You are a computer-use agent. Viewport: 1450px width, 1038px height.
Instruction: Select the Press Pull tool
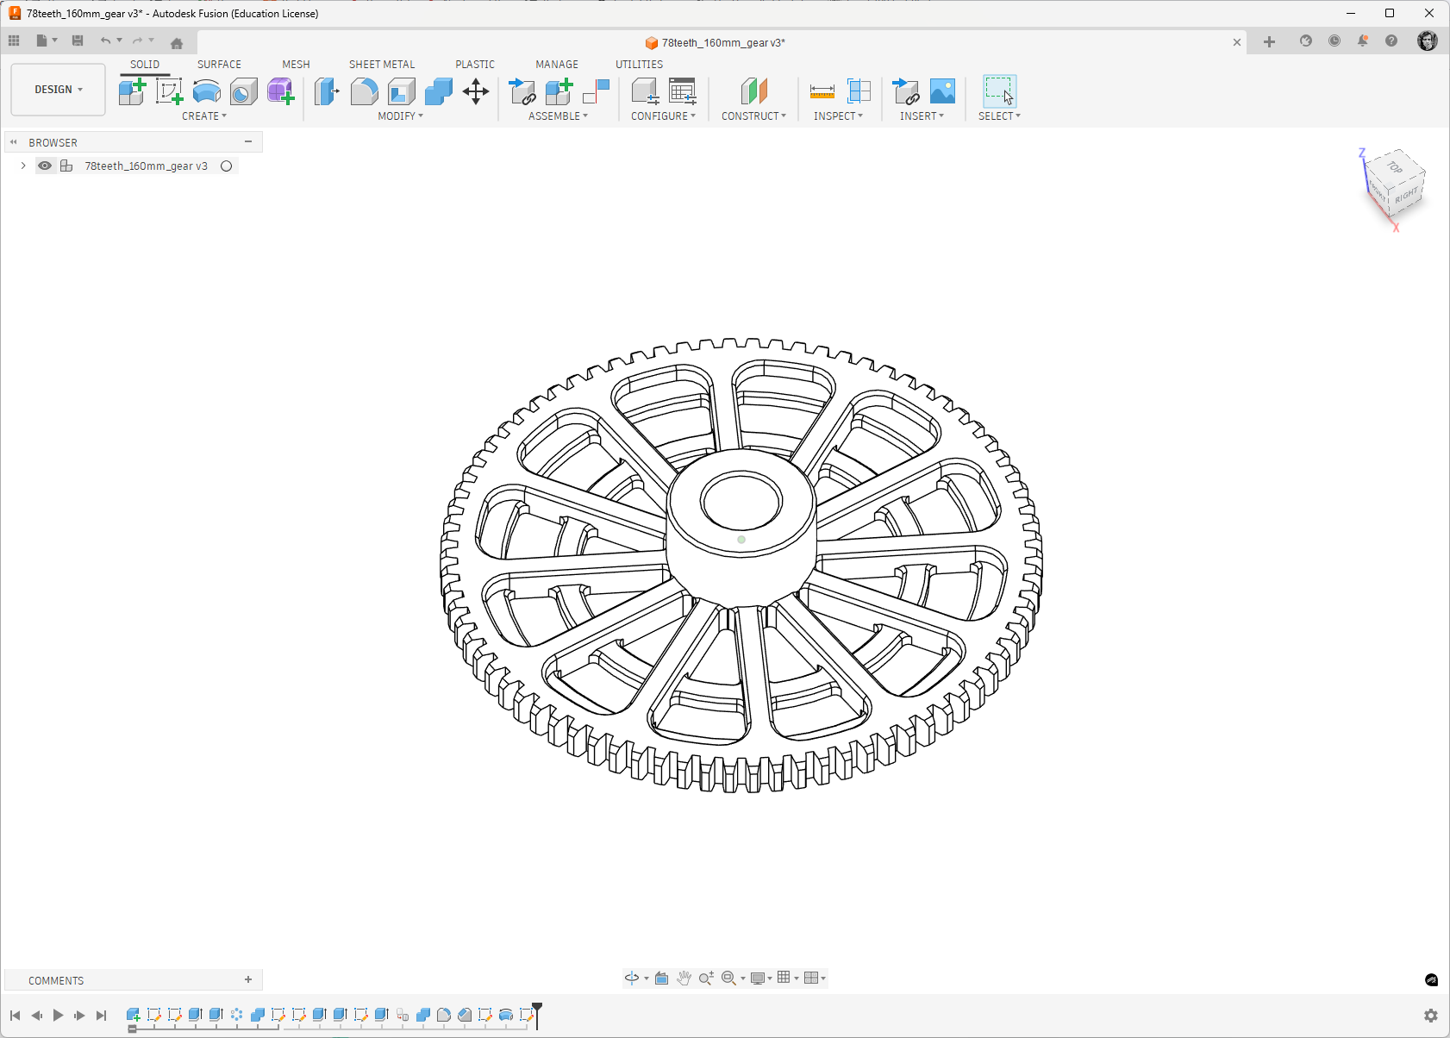coord(327,91)
